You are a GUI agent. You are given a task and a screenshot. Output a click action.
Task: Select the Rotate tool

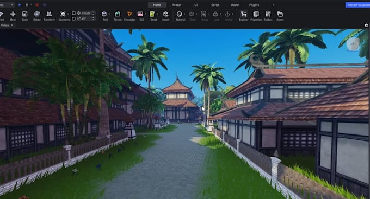tap(37, 16)
